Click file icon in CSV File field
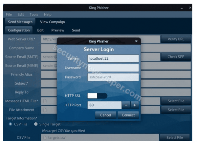Screen dimensions: 197x143 tap(45, 138)
